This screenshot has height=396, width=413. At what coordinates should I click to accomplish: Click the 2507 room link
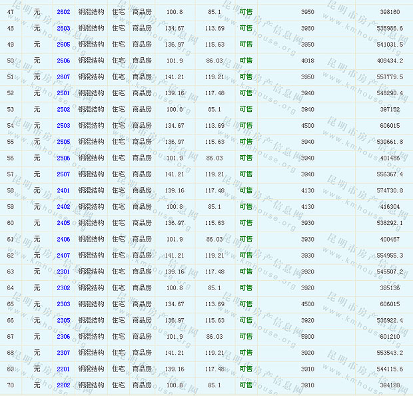(x=63, y=174)
